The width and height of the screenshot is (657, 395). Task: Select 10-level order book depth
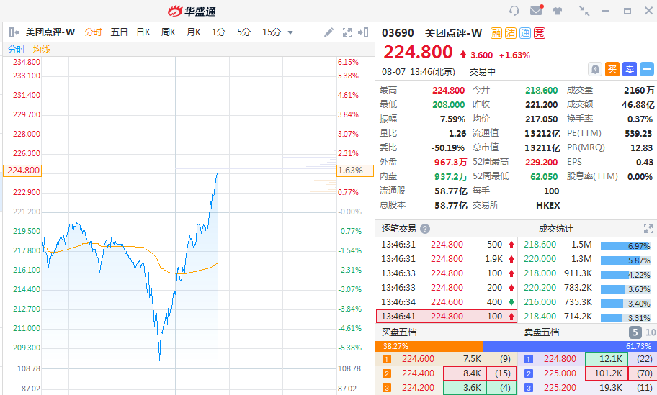click(x=651, y=332)
